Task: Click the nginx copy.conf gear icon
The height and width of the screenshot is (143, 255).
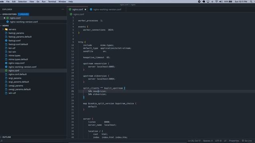Action: point(6,63)
